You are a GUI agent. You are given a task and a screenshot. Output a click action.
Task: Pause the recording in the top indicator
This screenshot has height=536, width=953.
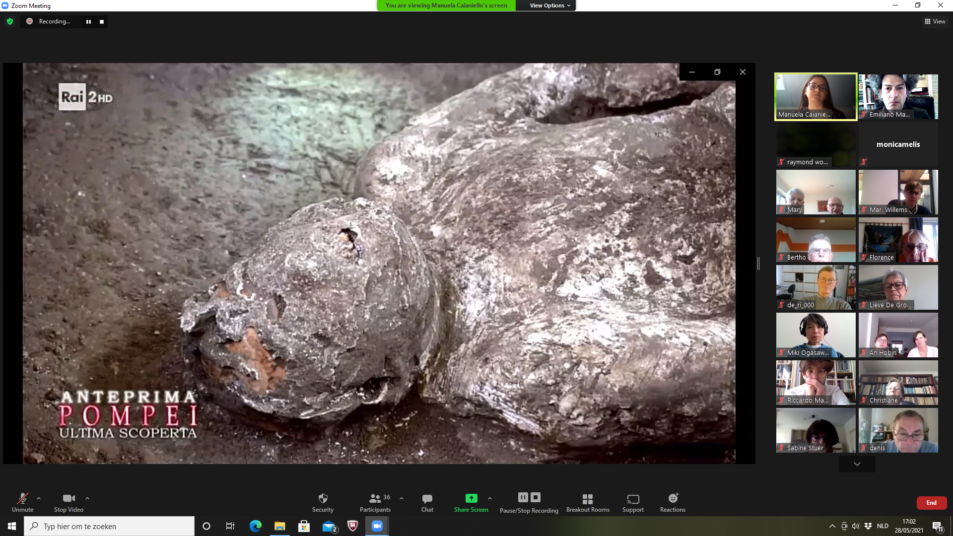click(x=88, y=21)
